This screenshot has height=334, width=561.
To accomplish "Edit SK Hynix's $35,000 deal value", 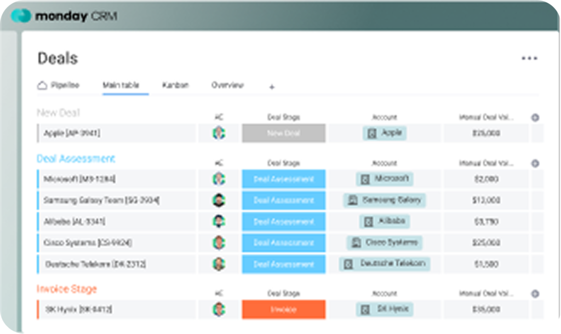I will (x=486, y=309).
